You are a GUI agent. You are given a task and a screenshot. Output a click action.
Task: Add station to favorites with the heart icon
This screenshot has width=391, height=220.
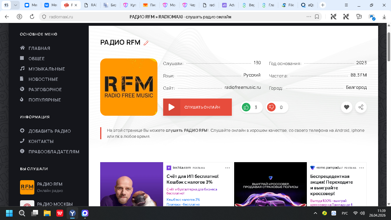coord(347,107)
